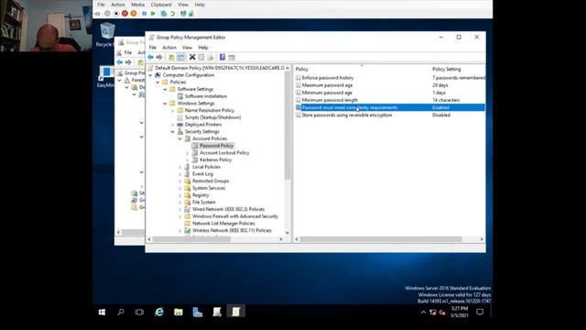Screen dimensions: 586x330
Task: Expand the Local Policies node
Action: coord(179,167)
